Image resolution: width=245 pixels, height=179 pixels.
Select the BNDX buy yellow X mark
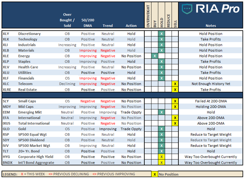click(162, 163)
